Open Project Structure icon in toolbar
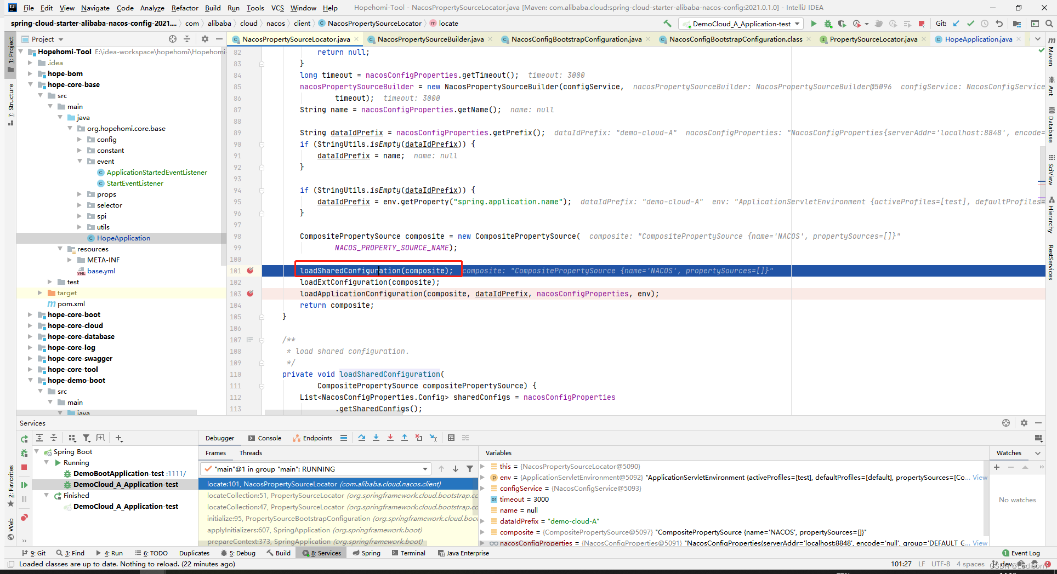The width and height of the screenshot is (1057, 574). [1017, 24]
